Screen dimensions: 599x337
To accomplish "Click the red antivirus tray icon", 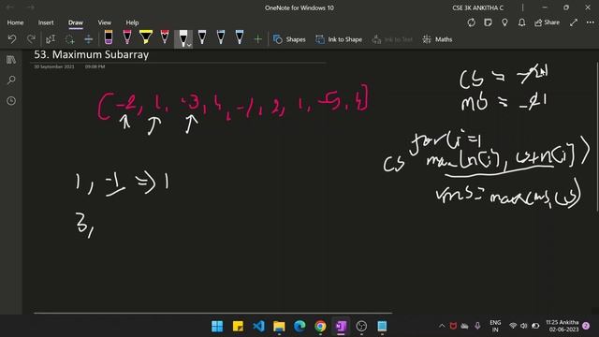I will tap(453, 326).
